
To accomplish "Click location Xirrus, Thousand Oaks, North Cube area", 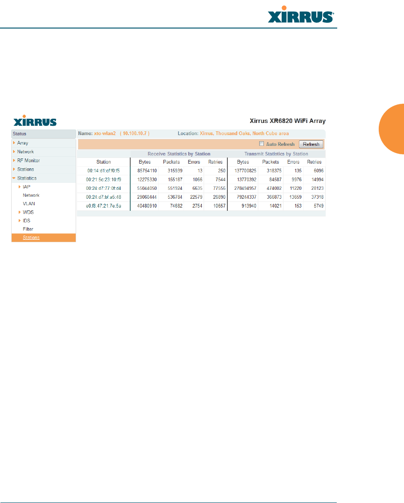I will click(x=244, y=133).
